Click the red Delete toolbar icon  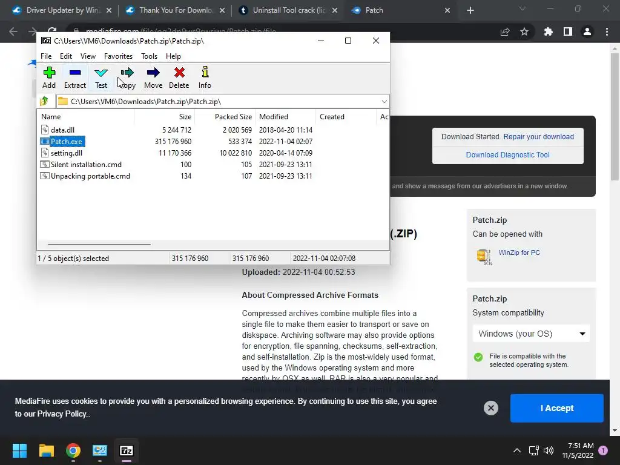click(179, 73)
